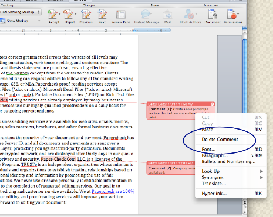Image resolution: width=273 pixels, height=217 pixels.
Task: Click the Papercheck are 100% hyperlink
Action: [113, 191]
